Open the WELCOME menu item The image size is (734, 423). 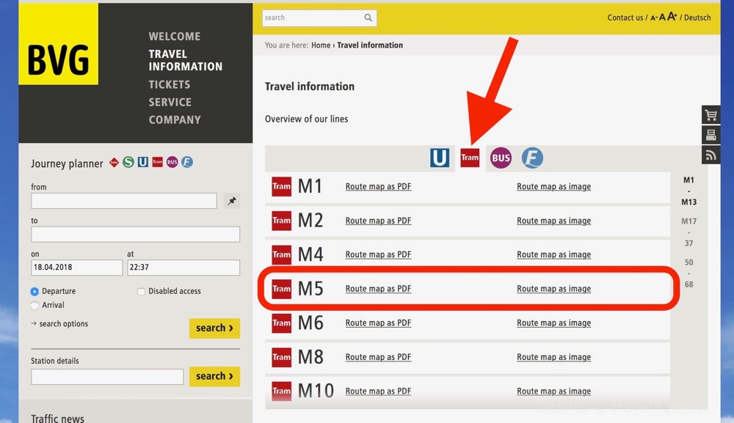point(175,37)
